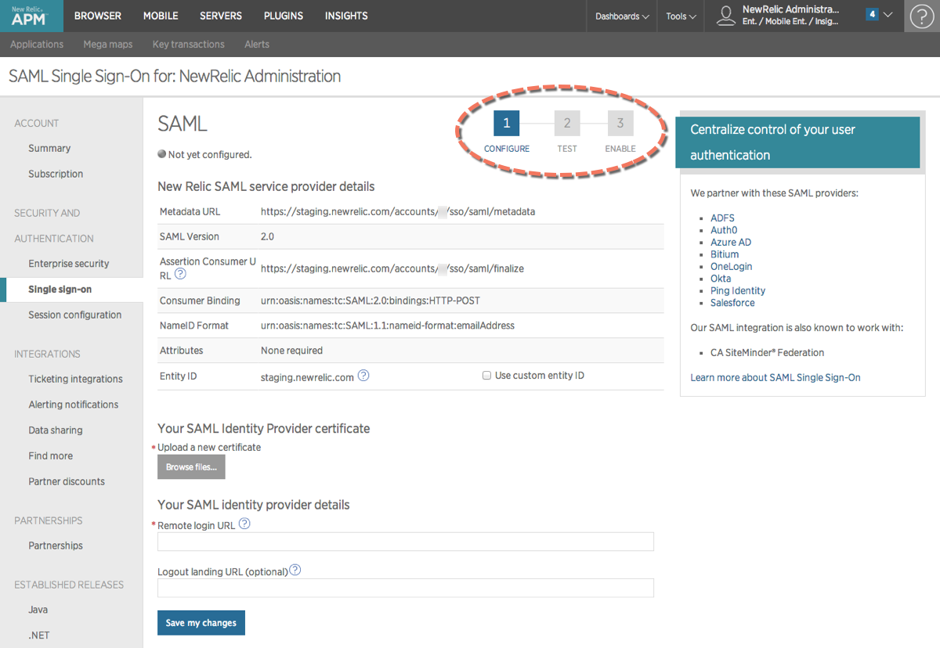This screenshot has width=940, height=648.
Task: Expand the Dashboards dropdown
Action: 622,16
